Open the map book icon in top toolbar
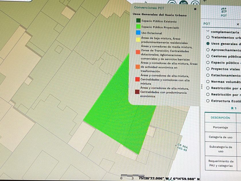 [x=184, y=3]
